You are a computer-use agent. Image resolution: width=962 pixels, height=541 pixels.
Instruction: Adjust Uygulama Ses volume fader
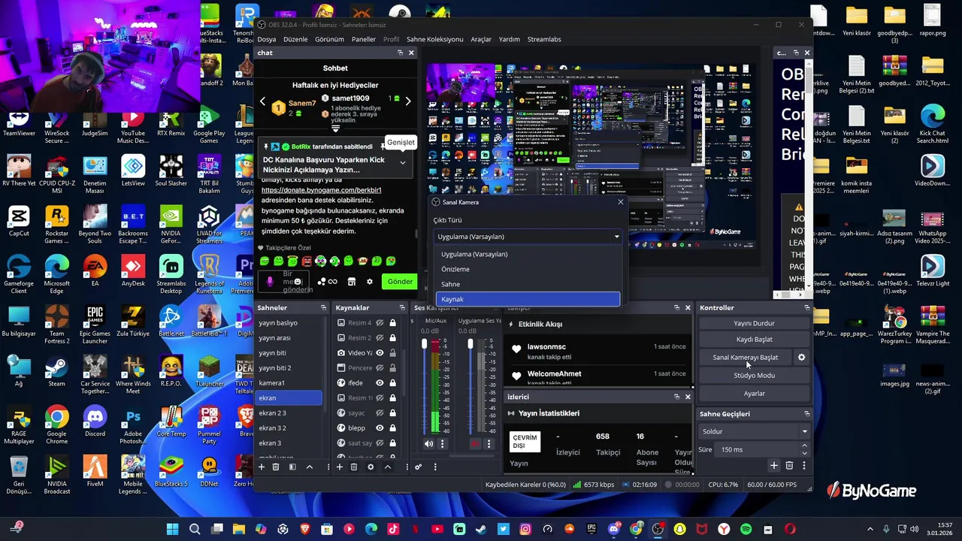tap(470, 344)
